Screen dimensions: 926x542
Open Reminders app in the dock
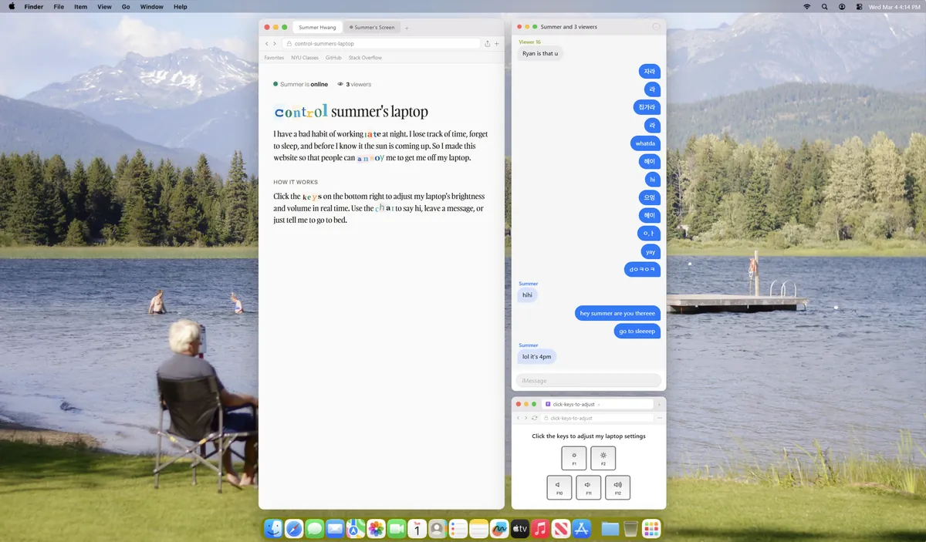458,528
